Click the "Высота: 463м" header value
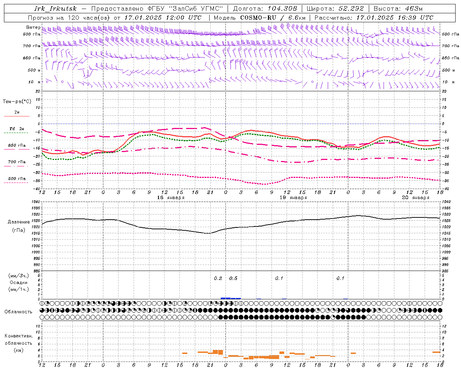 coord(398,9)
